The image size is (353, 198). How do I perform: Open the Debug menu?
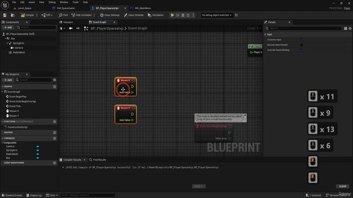pos(52,2)
